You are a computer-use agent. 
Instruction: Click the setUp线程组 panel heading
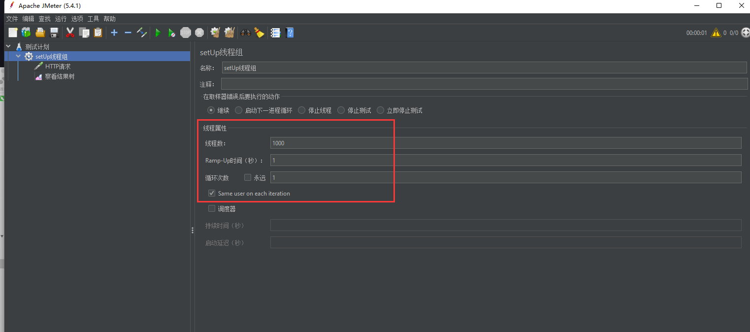point(221,52)
